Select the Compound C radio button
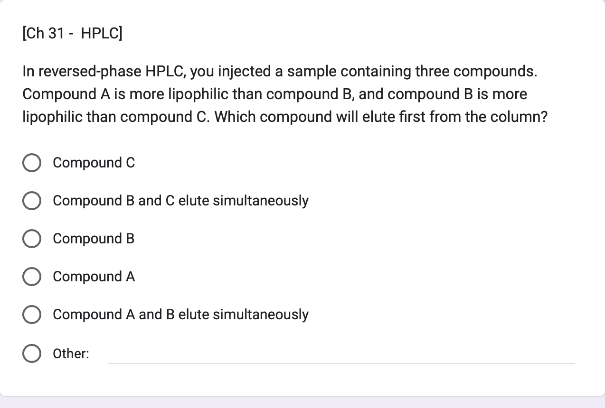This screenshot has width=605, height=408. click(x=31, y=163)
